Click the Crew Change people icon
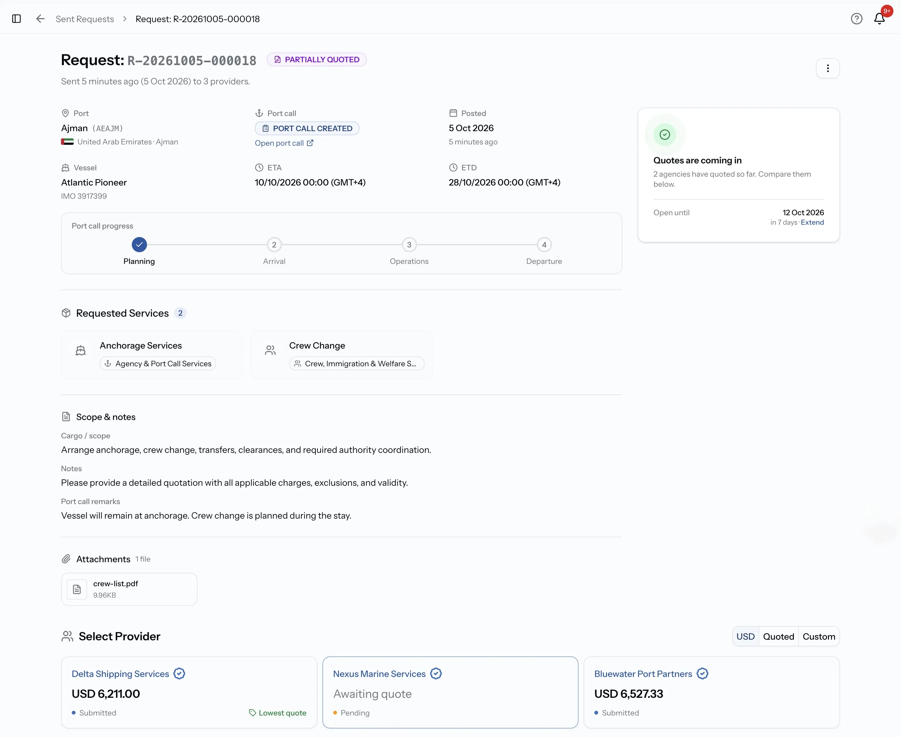Image resolution: width=901 pixels, height=737 pixels. pyautogui.click(x=271, y=351)
